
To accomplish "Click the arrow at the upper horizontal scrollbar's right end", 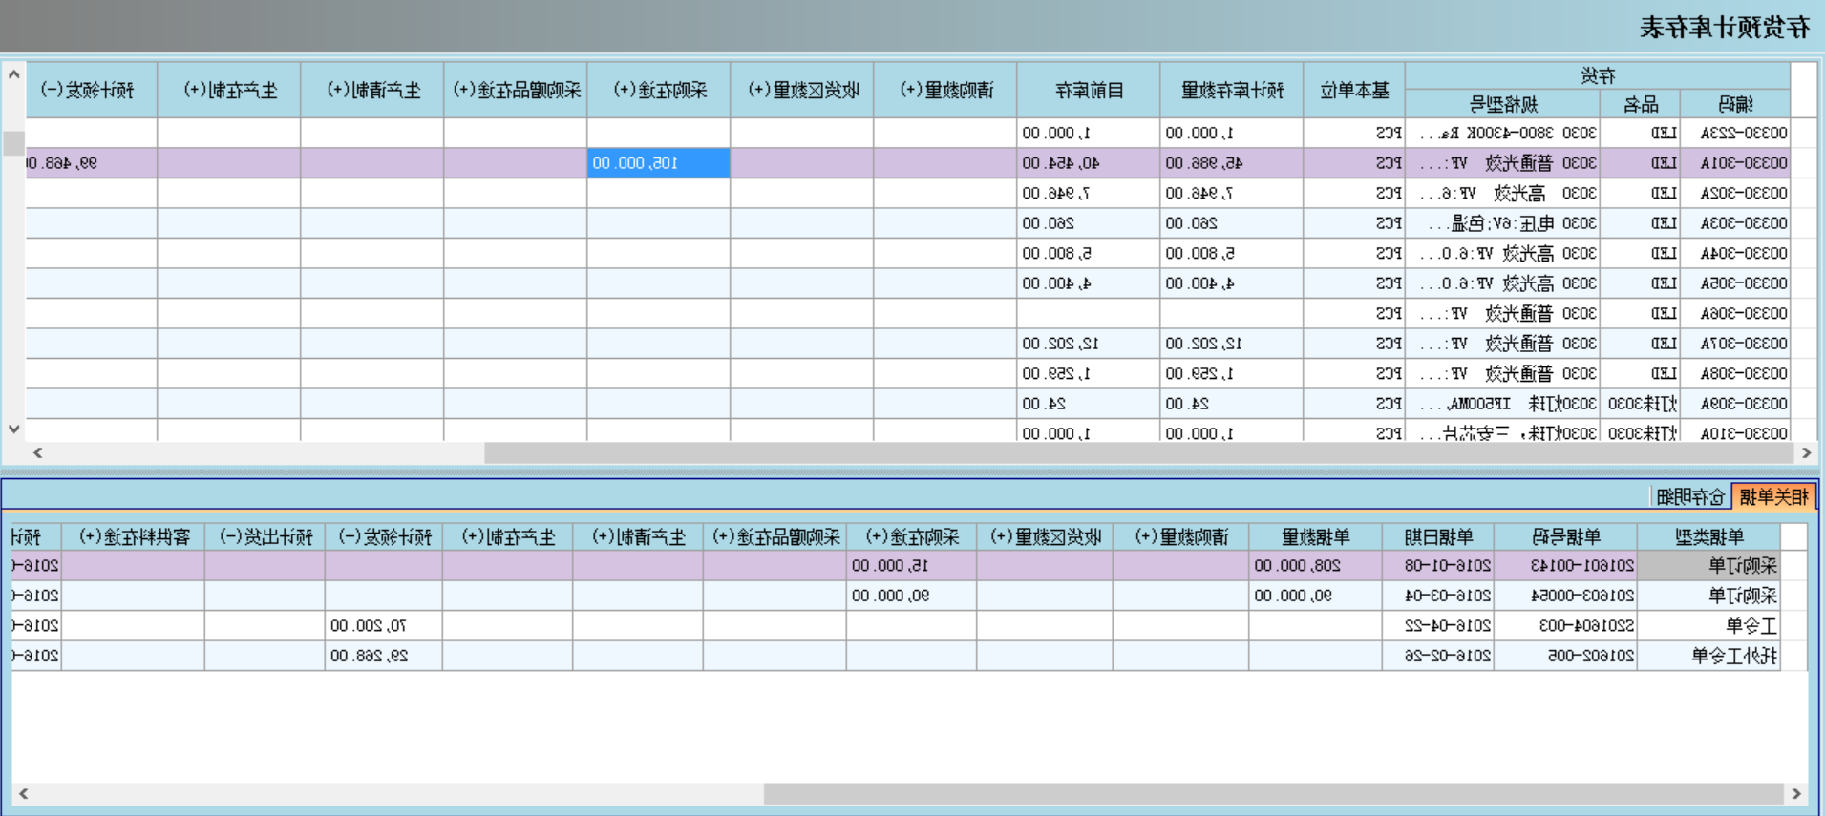I will click(x=1806, y=452).
